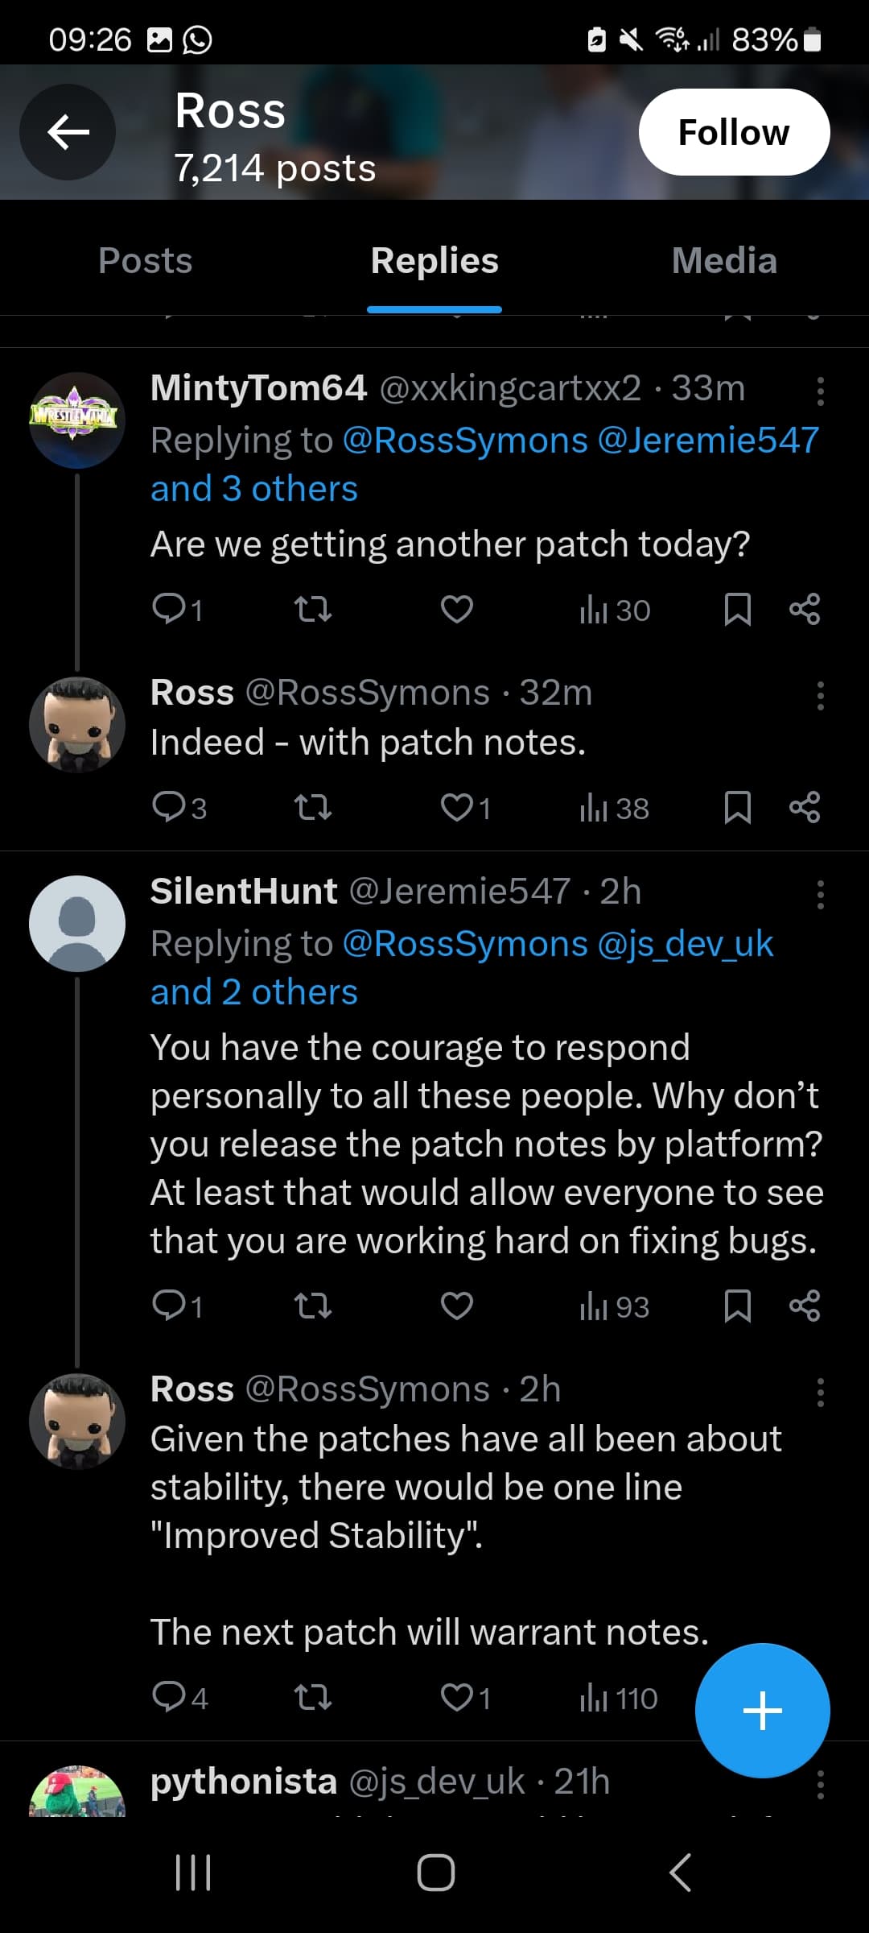Viewport: 869px width, 1933px height.
Task: View analytics showing 93 views on SilentHunt's post
Action: click(615, 1306)
